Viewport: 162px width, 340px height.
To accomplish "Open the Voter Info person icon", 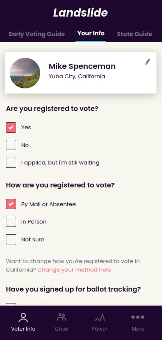I will tap(23, 317).
